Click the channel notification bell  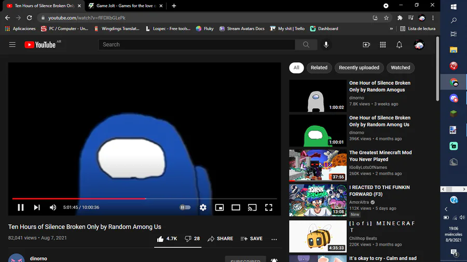pyautogui.click(x=274, y=260)
